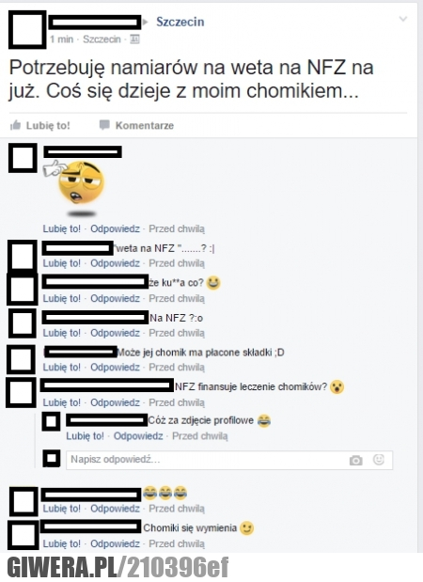Image resolution: width=423 pixels, height=582 pixels.
Task: Open the Szczecin group link in header
Action: point(180,22)
